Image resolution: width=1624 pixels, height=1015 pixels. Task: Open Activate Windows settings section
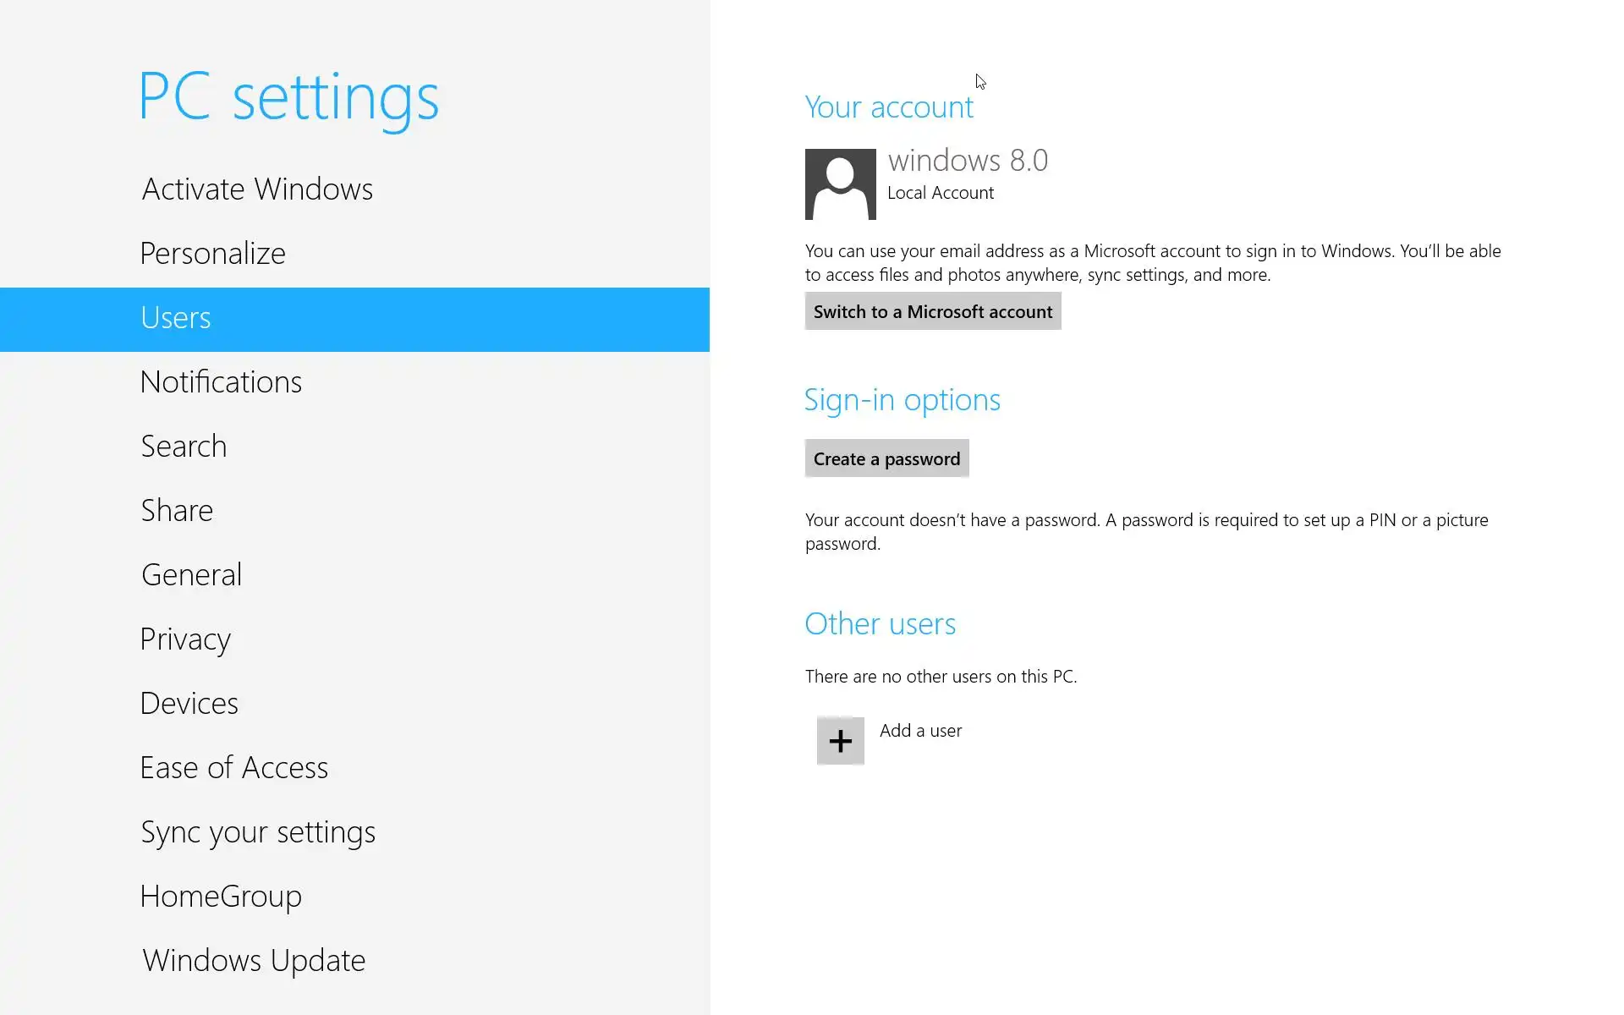click(257, 189)
